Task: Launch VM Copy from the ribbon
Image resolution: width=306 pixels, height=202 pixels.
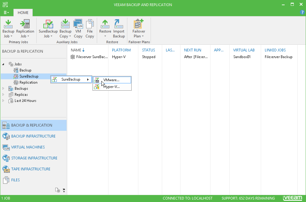Action: pos(78,29)
